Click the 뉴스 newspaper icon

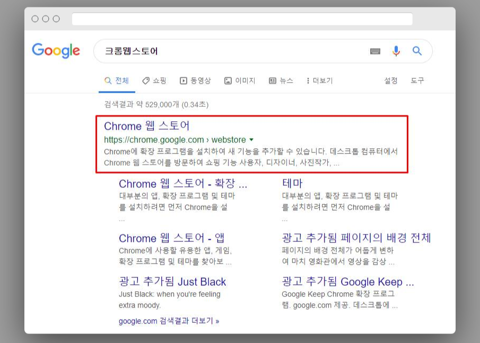pyautogui.click(x=273, y=80)
